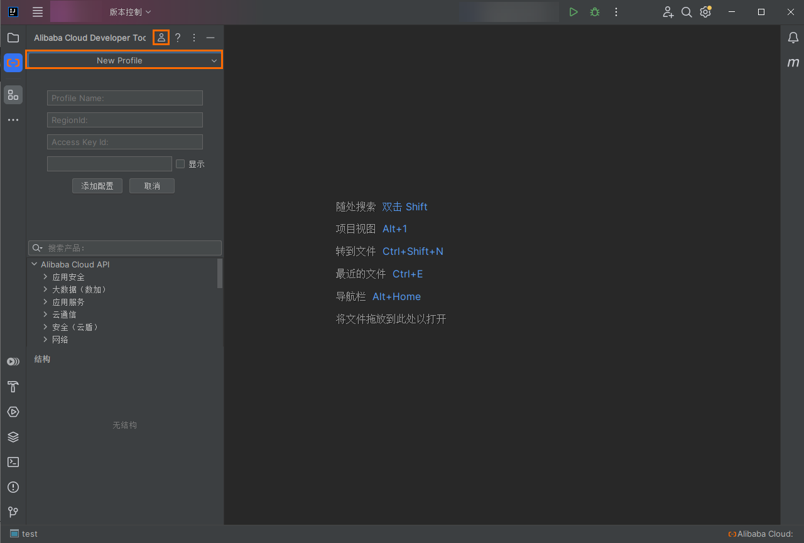Viewport: 804px width, 543px height.
Task: Open the New Profile dropdown
Action: (124, 60)
